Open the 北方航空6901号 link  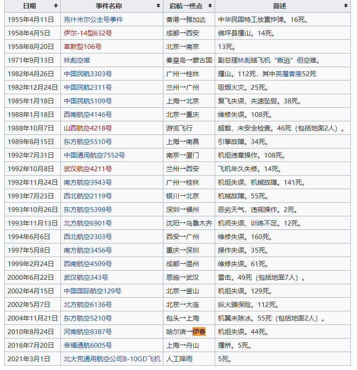[88, 223]
